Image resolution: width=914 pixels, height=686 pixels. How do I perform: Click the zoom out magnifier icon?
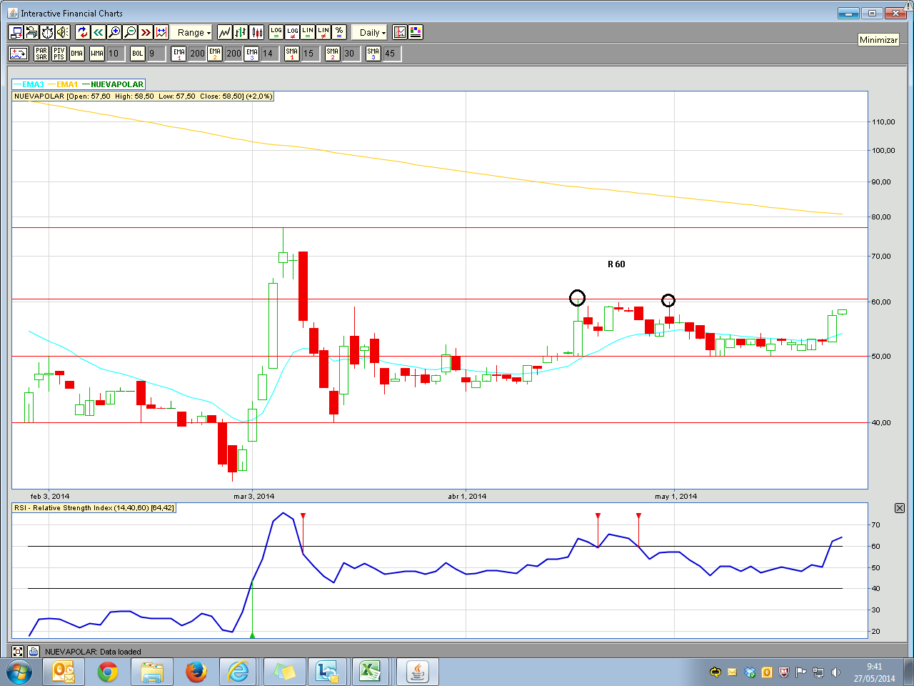130,32
